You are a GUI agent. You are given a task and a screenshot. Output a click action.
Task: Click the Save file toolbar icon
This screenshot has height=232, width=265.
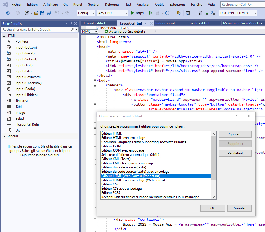pos(42,13)
